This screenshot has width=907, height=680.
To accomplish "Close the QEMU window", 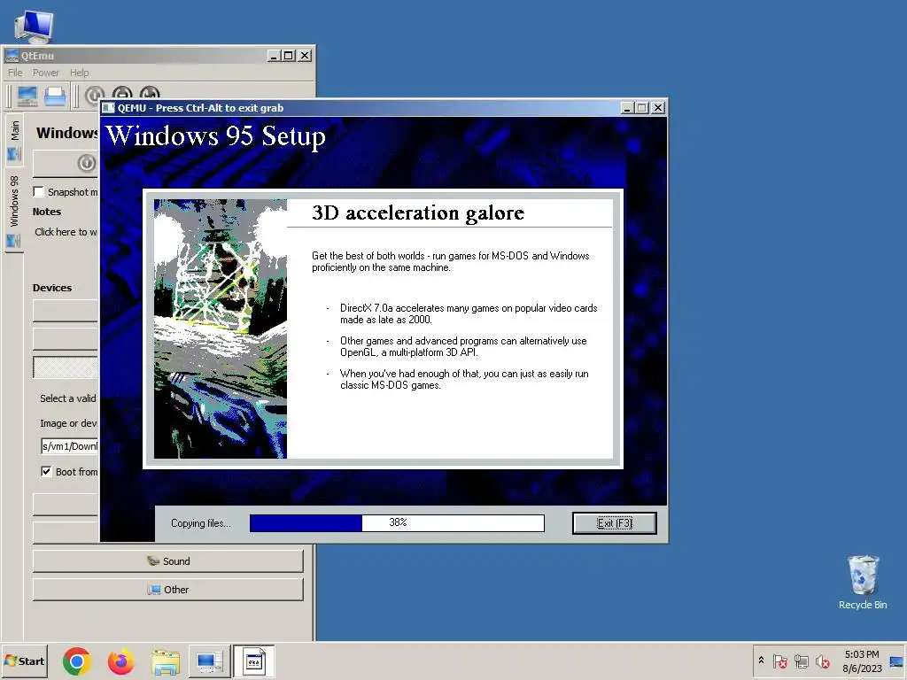I will pyautogui.click(x=658, y=107).
